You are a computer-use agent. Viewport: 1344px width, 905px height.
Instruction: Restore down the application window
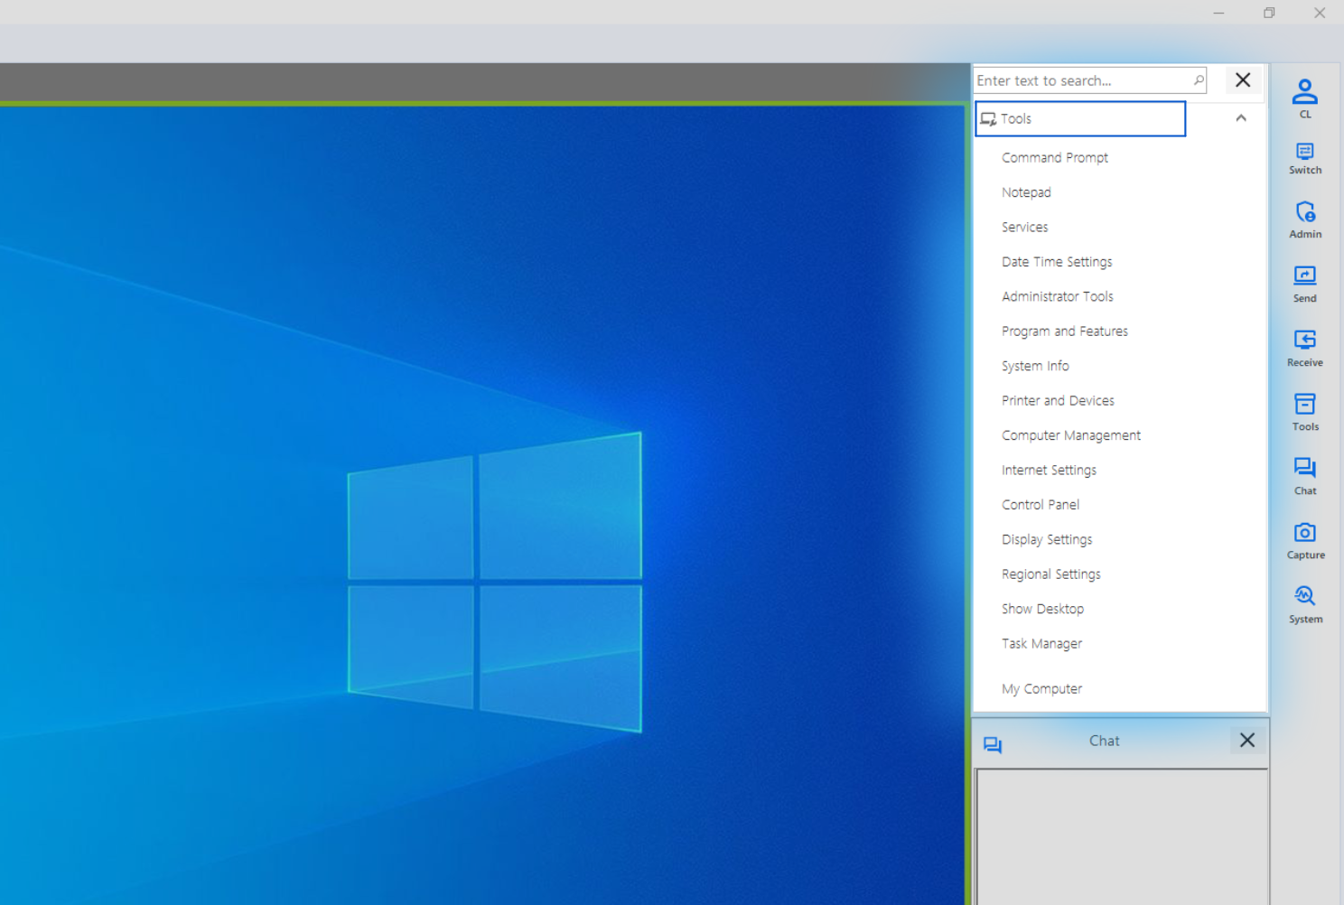(x=1269, y=13)
